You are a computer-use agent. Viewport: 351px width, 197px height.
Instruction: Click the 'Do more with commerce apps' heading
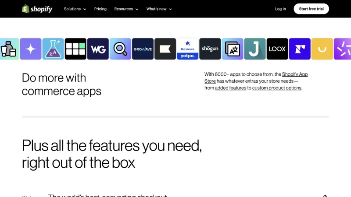click(x=61, y=84)
